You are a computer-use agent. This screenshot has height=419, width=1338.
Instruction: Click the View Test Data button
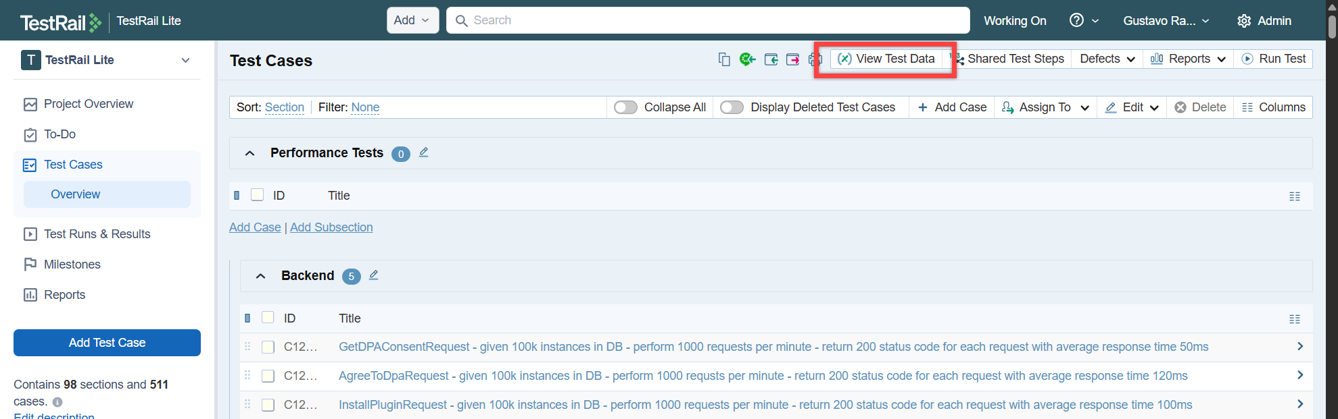886,59
